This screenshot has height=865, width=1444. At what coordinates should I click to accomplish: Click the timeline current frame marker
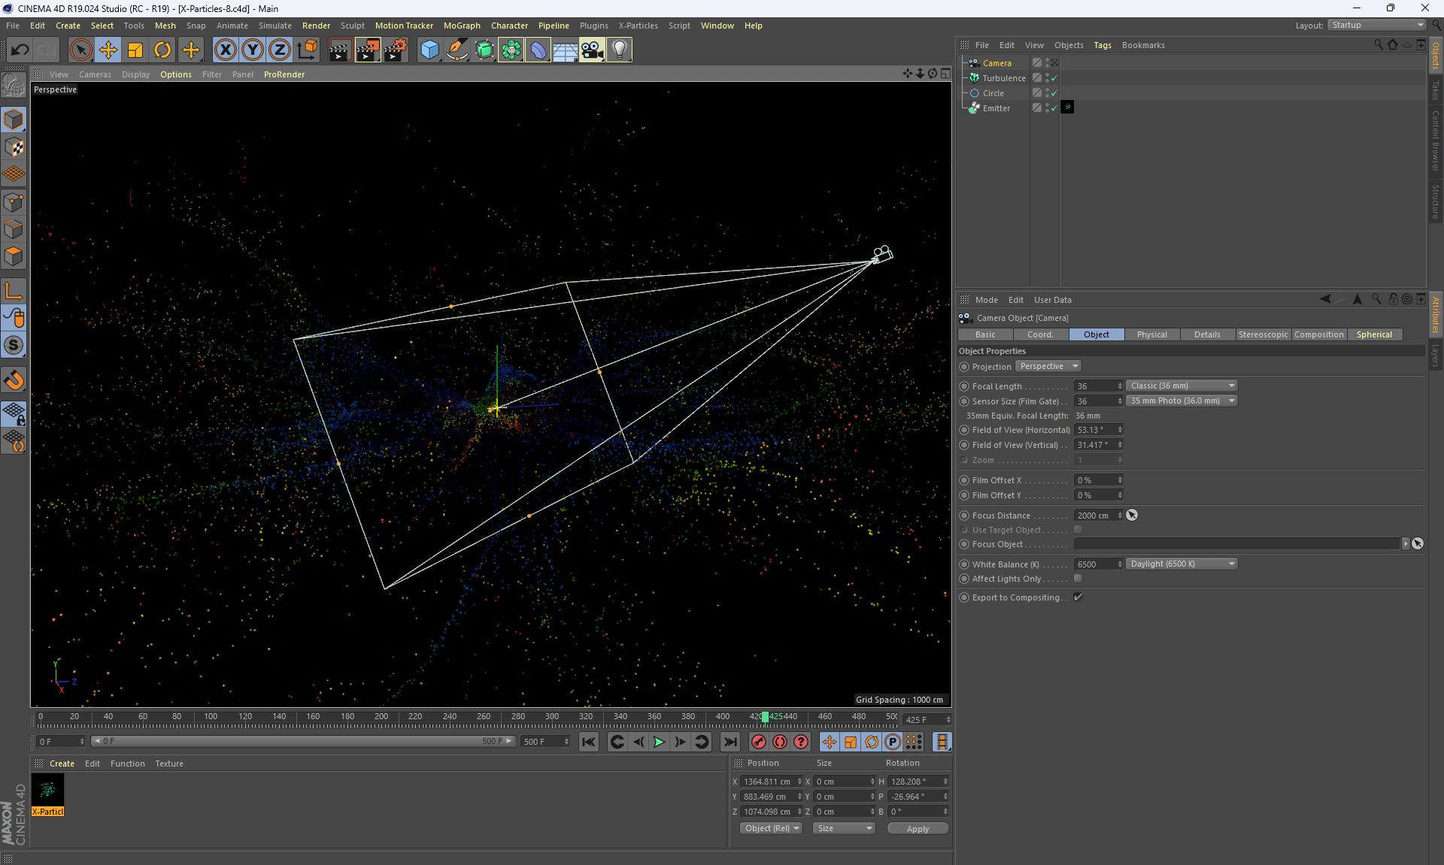765,718
